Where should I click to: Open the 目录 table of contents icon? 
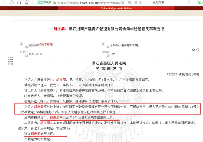click(x=11, y=61)
